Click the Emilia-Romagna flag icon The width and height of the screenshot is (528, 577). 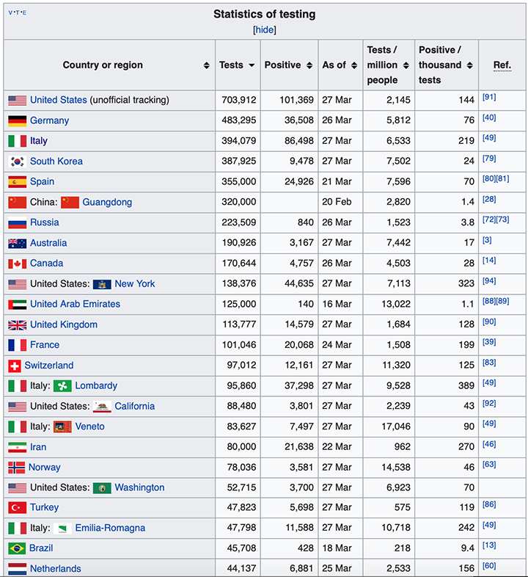tap(62, 529)
